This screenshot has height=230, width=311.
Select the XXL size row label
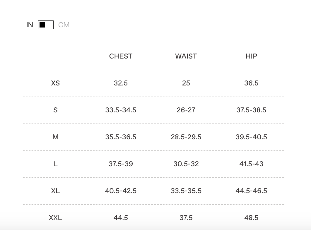tap(55, 218)
